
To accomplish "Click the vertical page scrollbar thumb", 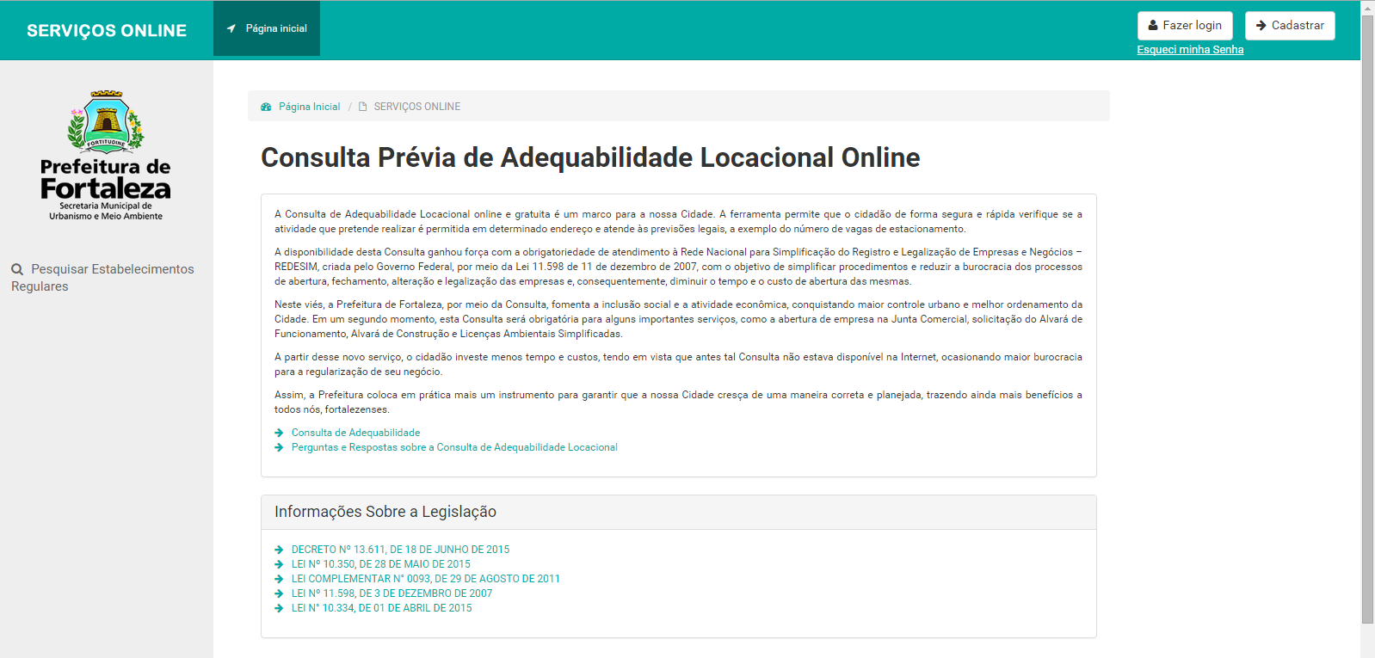I will click(x=1367, y=318).
